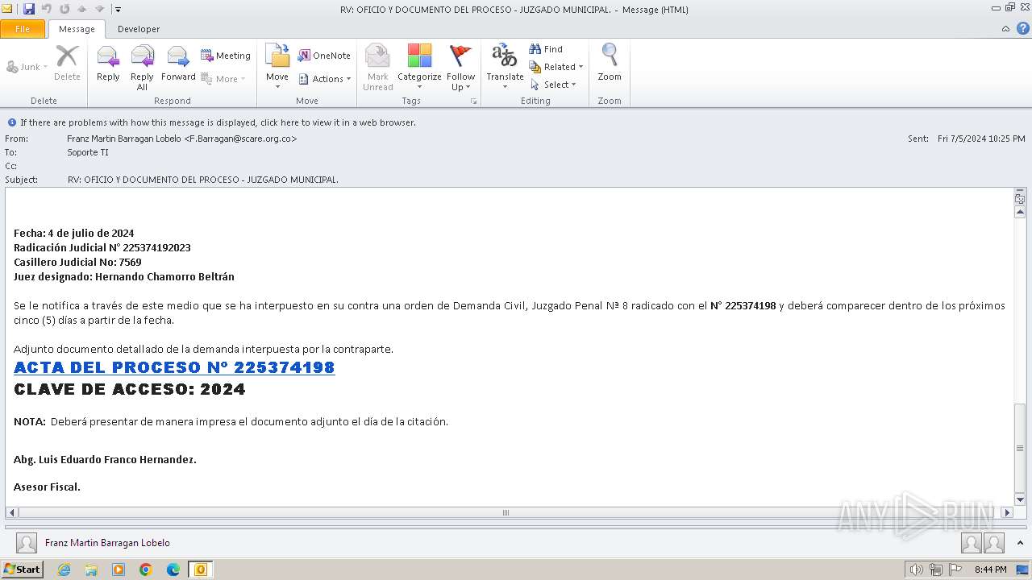This screenshot has width=1032, height=580.
Task: Click the horizontal scrollbar thumb
Action: pos(506,512)
